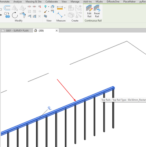
Task: Click the Aligned Dimension ruler icon
Action: click(x=60, y=8)
